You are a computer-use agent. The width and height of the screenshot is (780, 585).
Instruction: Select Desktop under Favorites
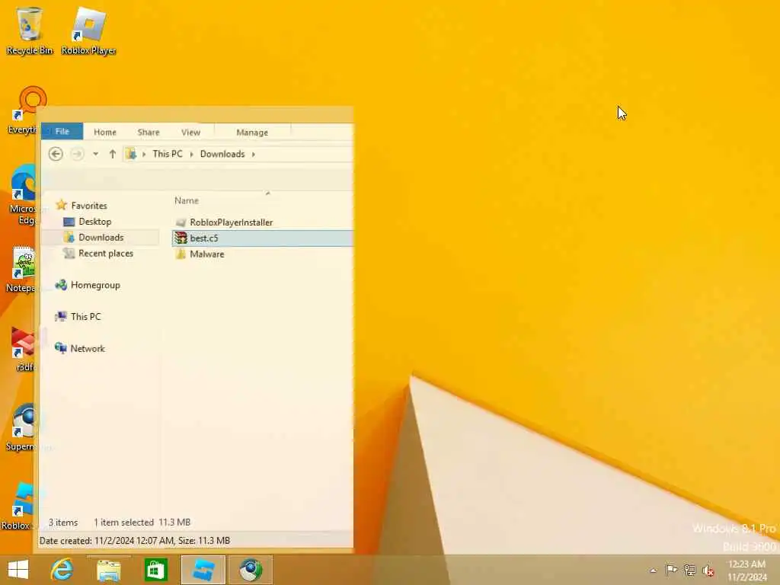coord(95,222)
